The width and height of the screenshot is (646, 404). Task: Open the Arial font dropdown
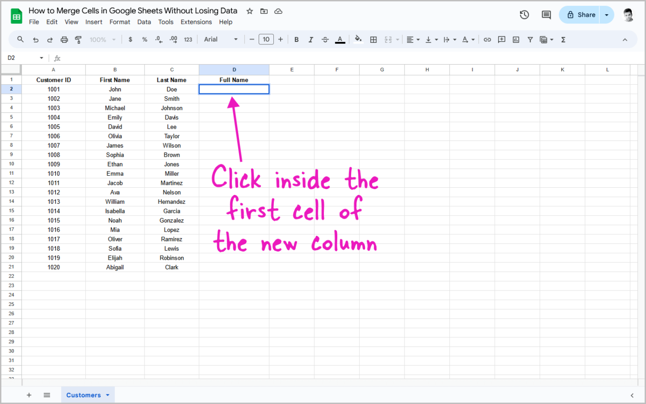click(221, 40)
